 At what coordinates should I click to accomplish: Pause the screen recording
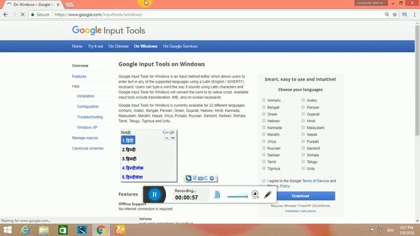[x=155, y=195]
